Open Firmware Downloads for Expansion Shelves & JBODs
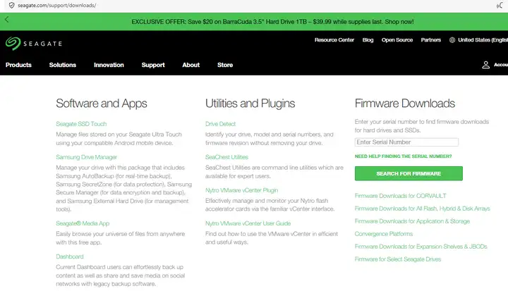 (x=421, y=247)
